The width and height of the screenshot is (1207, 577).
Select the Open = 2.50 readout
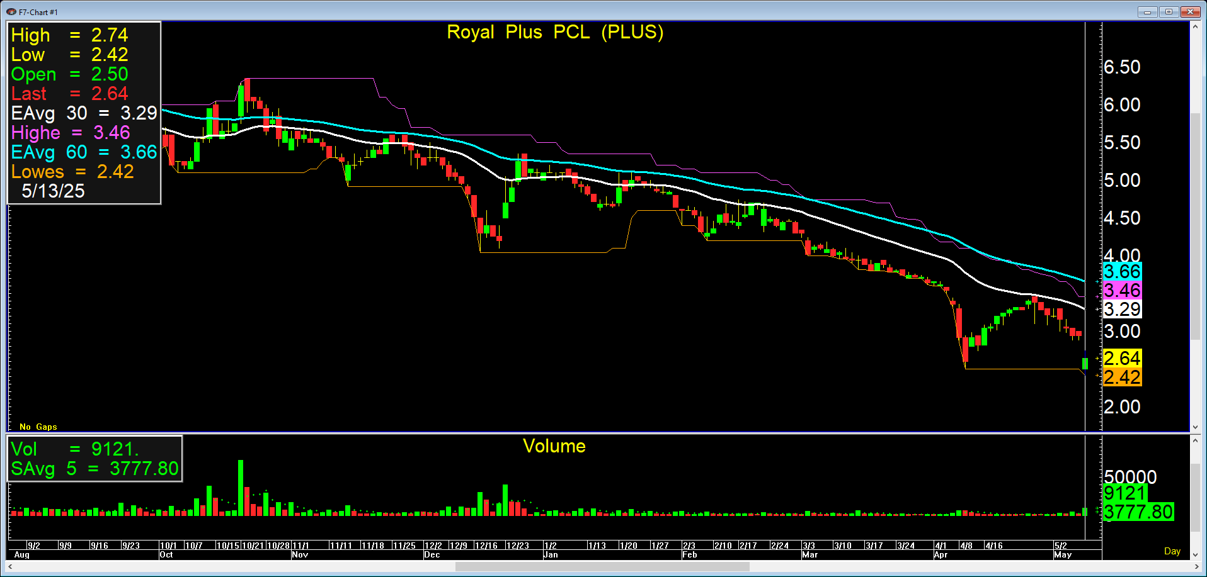(x=69, y=74)
